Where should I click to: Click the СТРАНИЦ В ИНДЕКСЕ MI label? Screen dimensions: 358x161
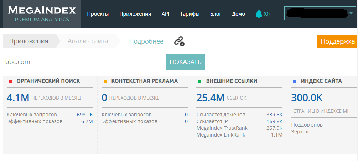pyautogui.click(x=321, y=111)
